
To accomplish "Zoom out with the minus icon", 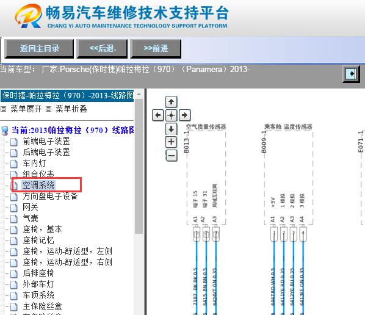I will coord(172,156).
